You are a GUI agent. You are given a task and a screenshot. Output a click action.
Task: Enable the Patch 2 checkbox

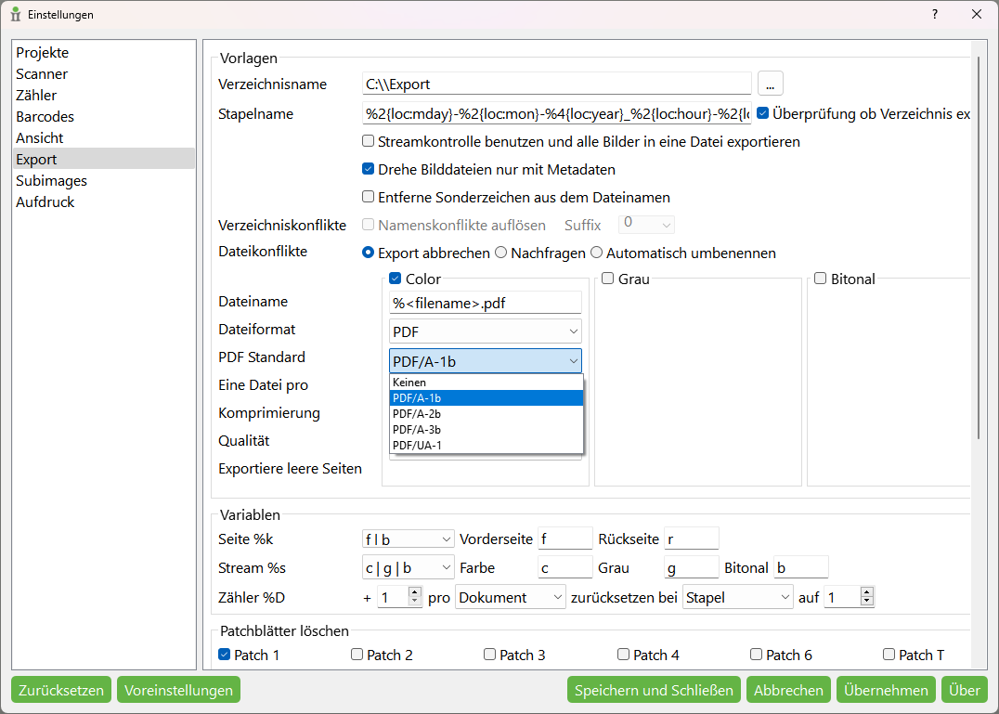pyautogui.click(x=357, y=655)
